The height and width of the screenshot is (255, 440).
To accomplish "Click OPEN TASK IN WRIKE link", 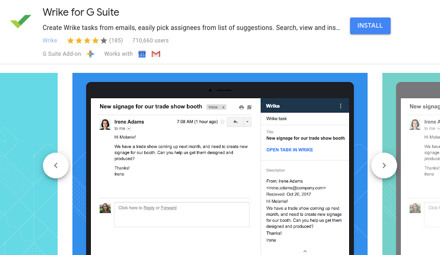I will coord(290,150).
